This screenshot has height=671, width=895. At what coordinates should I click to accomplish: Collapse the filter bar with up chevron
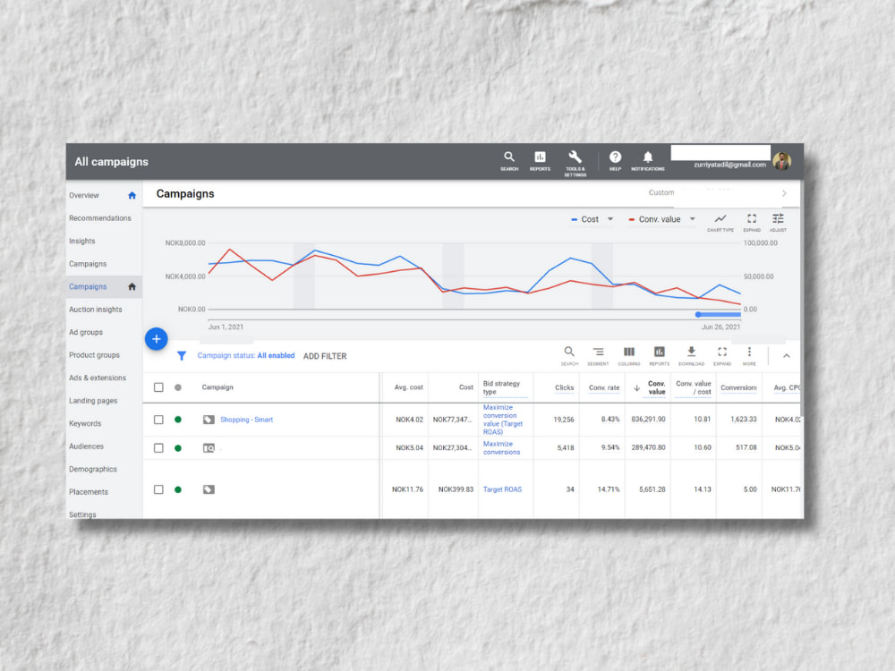(786, 355)
